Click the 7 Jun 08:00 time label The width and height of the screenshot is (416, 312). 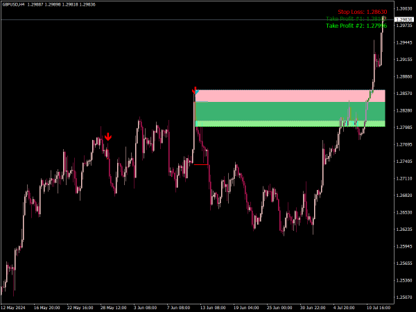click(179, 307)
